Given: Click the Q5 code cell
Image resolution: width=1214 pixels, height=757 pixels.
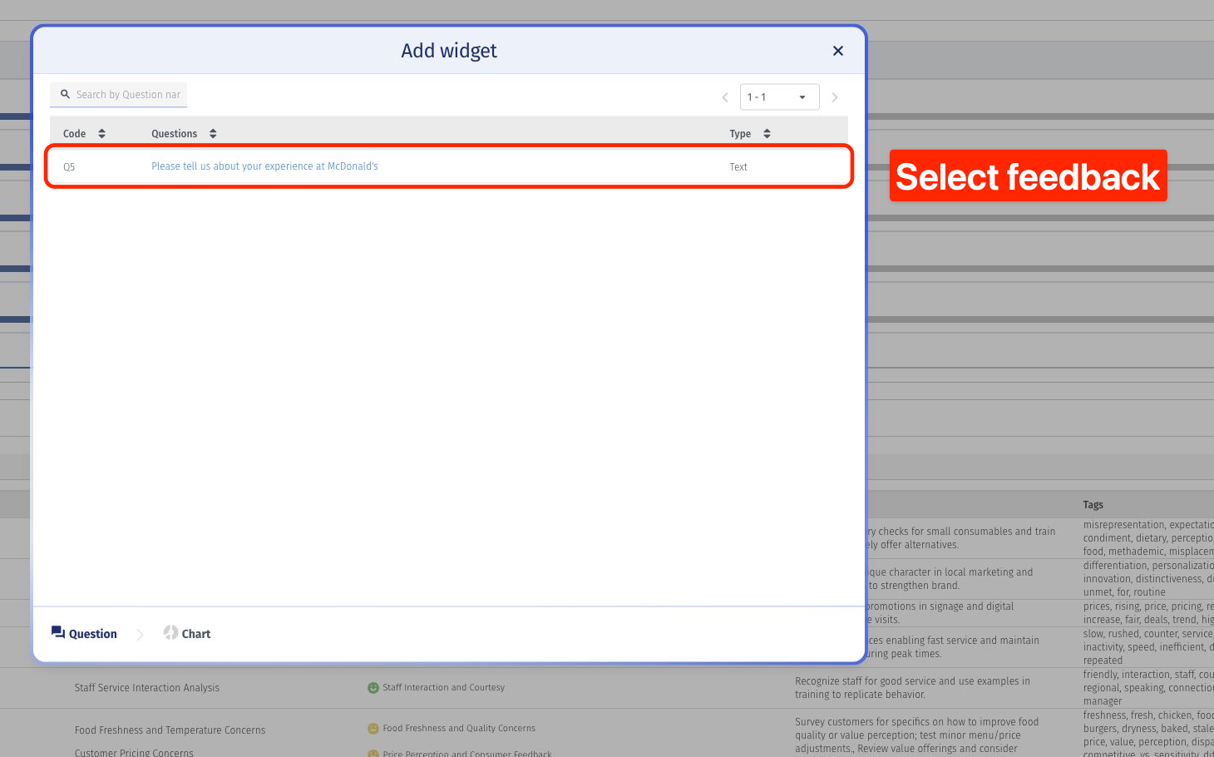Looking at the screenshot, I should (69, 167).
